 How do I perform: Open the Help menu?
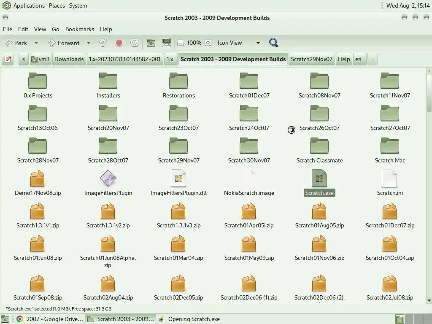coord(106,29)
